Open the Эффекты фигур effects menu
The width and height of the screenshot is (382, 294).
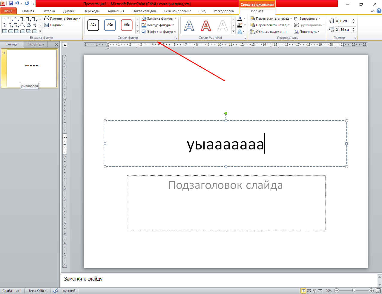[159, 32]
